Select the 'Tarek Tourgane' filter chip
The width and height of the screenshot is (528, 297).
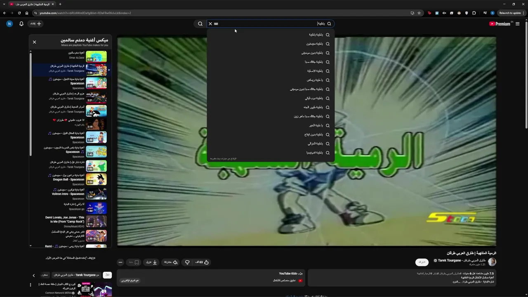77,275
